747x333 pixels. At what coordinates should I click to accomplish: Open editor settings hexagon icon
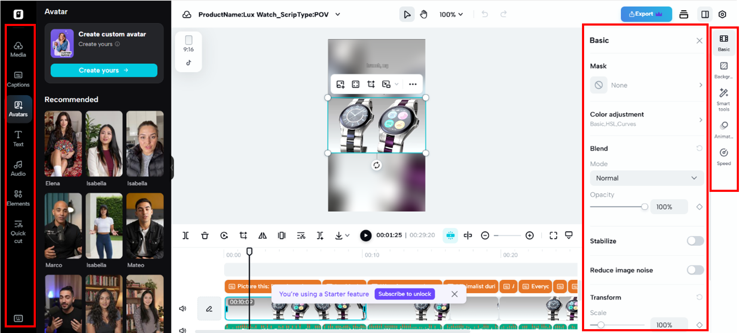(x=722, y=14)
